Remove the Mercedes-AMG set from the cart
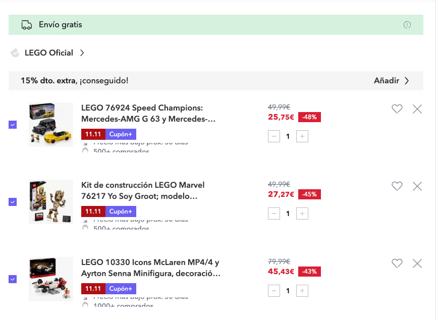 click(417, 109)
